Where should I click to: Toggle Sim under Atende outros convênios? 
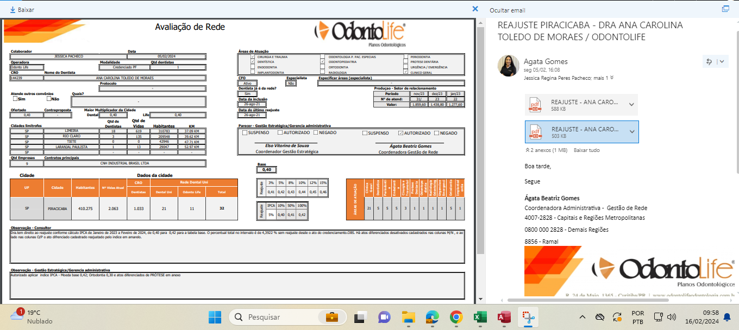pos(15,99)
